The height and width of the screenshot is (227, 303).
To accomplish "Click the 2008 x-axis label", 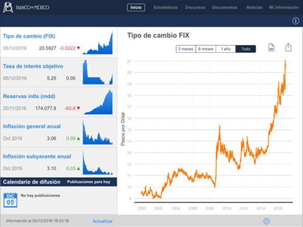I will pyautogui.click(x=210, y=208).
